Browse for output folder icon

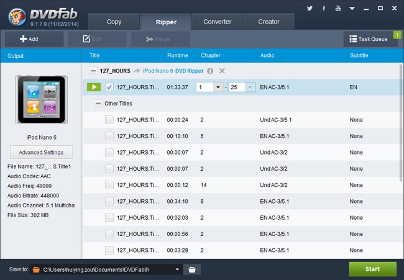pos(192,269)
